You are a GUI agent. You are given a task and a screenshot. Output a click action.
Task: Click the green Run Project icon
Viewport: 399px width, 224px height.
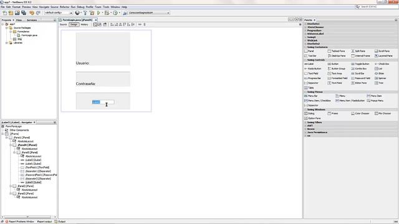click(99, 12)
